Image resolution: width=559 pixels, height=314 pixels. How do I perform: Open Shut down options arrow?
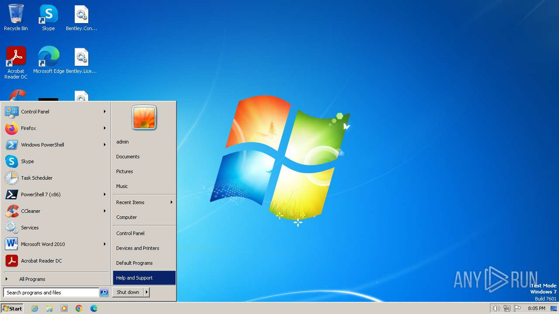pyautogui.click(x=147, y=292)
